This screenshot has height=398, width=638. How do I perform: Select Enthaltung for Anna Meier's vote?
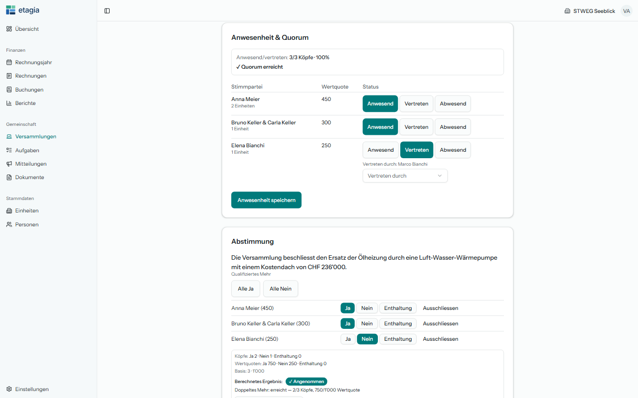tap(398, 308)
